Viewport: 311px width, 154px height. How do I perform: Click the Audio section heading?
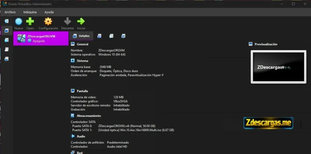(x=81, y=136)
